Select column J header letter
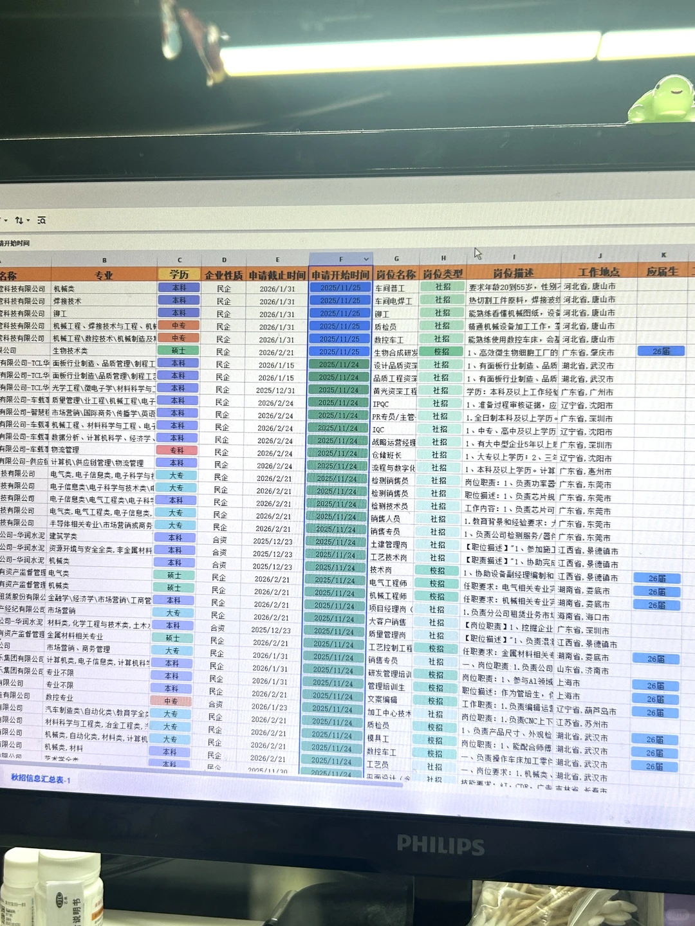Viewport: 695px width, 926px height. 600,255
